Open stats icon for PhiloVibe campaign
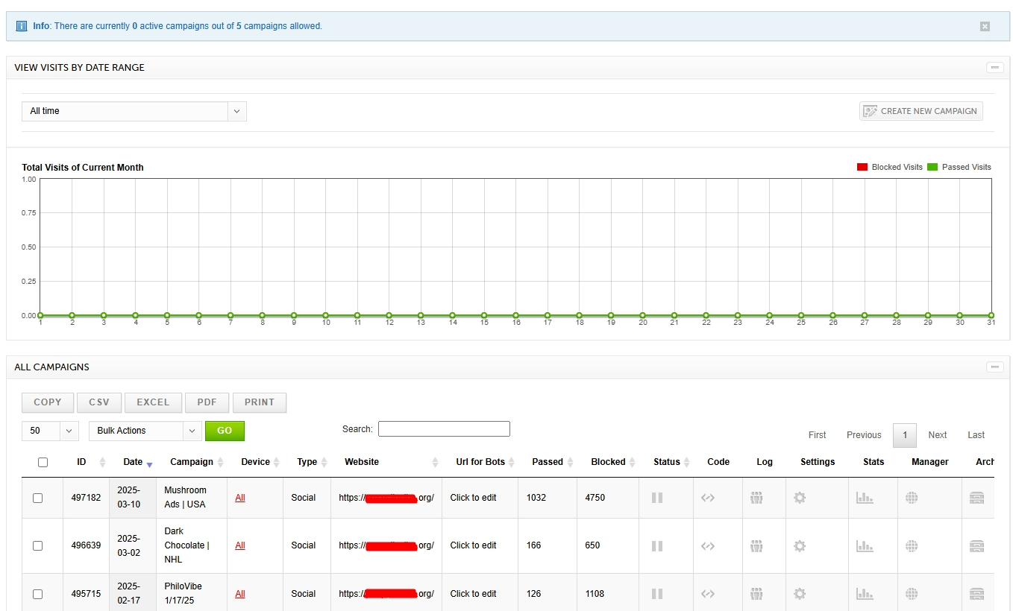Image resolution: width=1013 pixels, height=611 pixels. [x=865, y=594]
